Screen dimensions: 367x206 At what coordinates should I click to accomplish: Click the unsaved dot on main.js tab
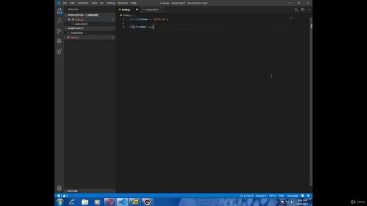(137, 10)
